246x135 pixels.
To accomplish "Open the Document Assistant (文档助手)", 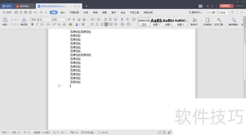I will 207,22.
